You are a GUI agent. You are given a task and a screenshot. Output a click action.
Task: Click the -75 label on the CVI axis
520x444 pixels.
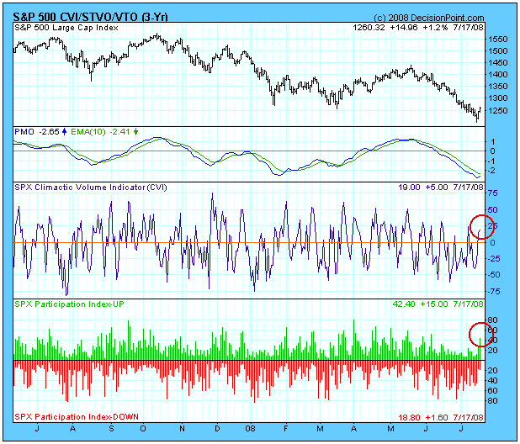[x=493, y=292]
